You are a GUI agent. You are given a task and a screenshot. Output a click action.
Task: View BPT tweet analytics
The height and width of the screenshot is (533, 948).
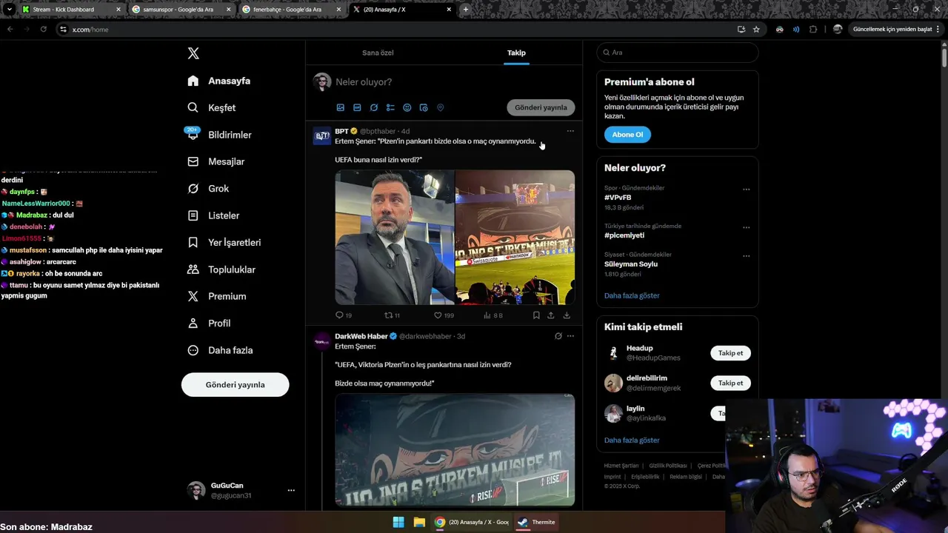493,315
